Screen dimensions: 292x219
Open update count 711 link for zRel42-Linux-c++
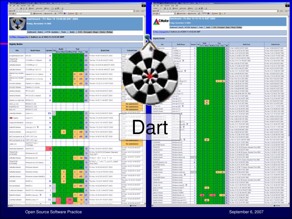coord(49,200)
